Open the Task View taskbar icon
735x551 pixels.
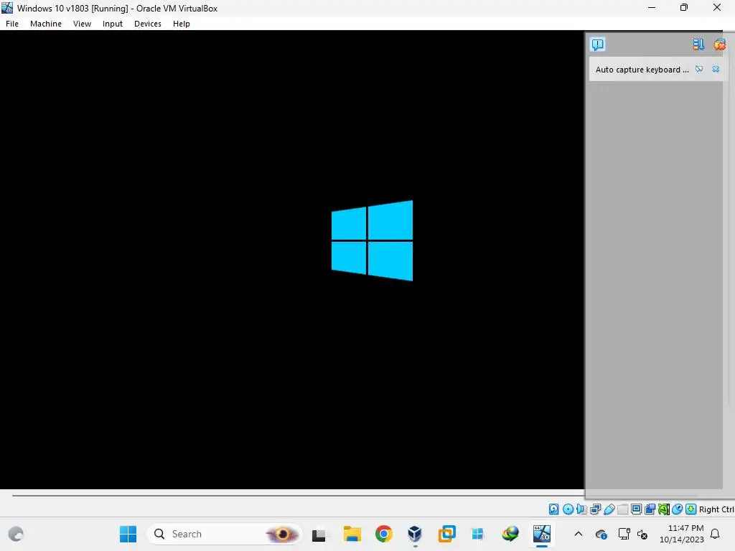319,534
